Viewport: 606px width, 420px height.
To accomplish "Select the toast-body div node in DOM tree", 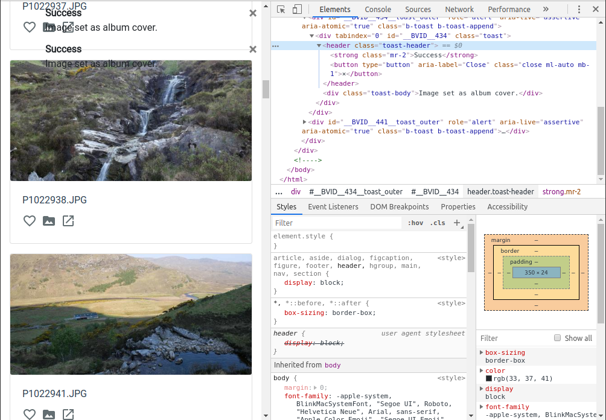I will point(433,93).
